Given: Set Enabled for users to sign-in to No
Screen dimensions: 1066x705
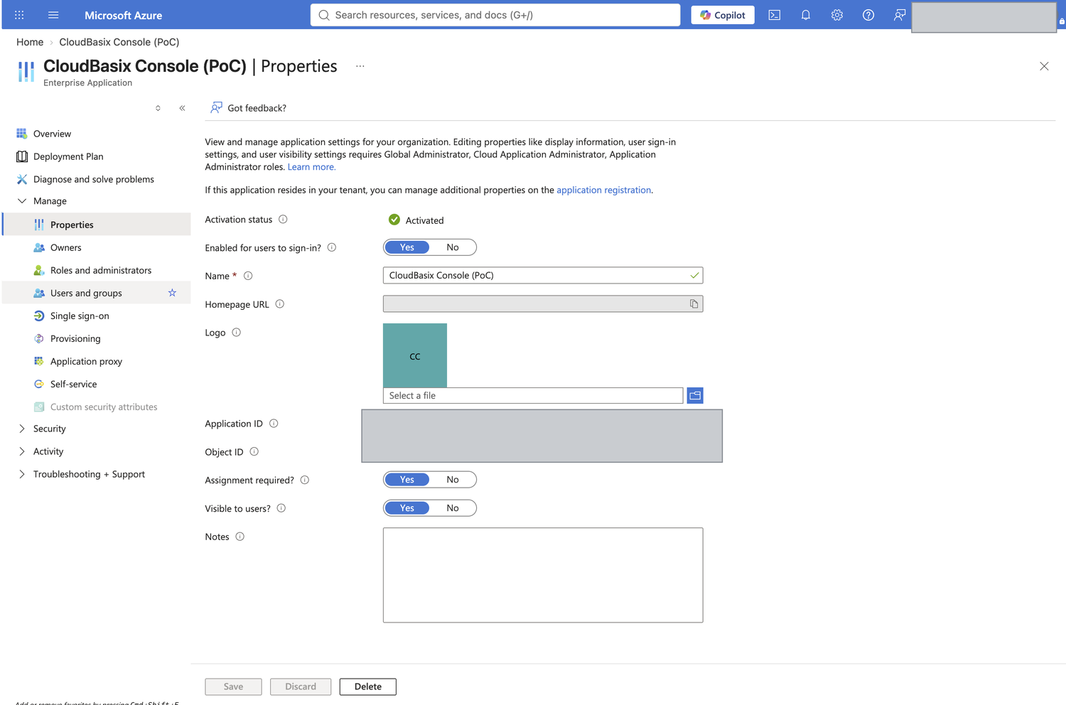Looking at the screenshot, I should click(453, 247).
